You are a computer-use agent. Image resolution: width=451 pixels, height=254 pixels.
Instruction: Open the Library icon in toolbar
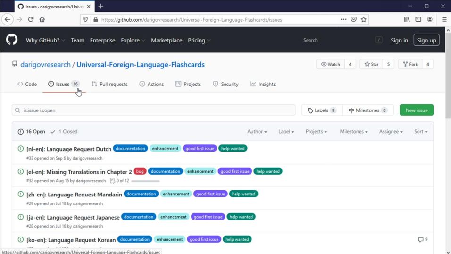coord(407,19)
